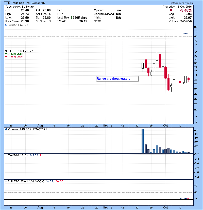Image resolution: width=203 pixels, height=210 pixels.
Task: Click the Ask value 26.00
Action: click(x=47, y=10)
